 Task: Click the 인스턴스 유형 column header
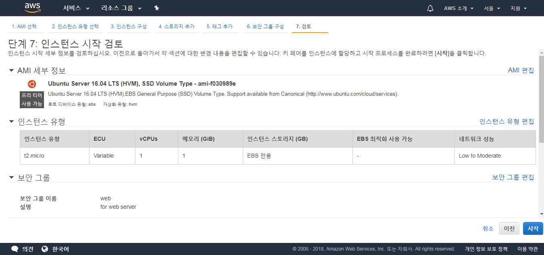[x=54, y=139]
